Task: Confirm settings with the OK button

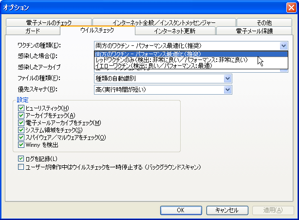Action: 181,210
